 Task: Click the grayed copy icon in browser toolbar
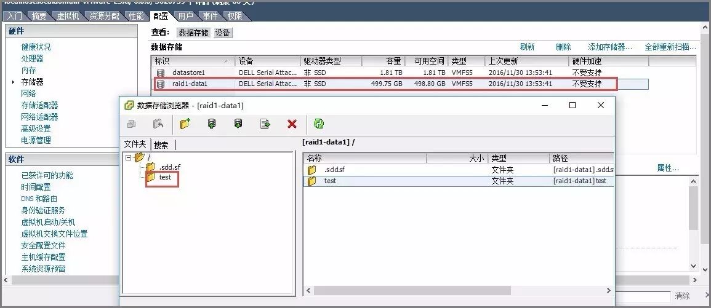tap(132, 124)
